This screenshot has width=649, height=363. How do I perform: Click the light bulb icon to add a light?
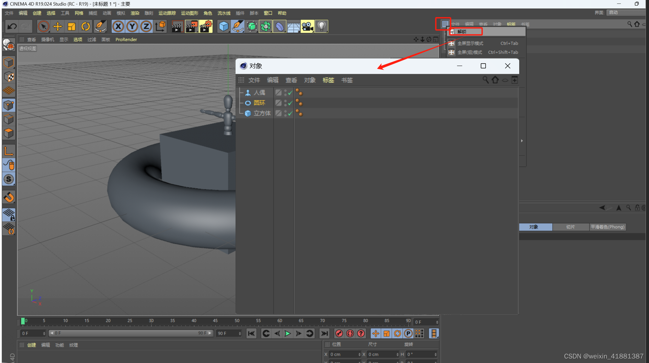click(321, 26)
